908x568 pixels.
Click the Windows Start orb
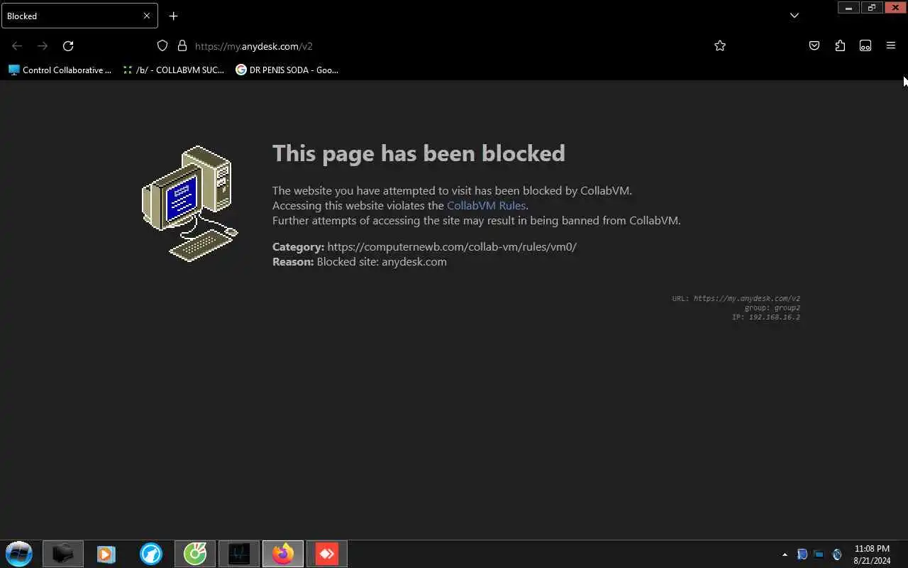(19, 554)
